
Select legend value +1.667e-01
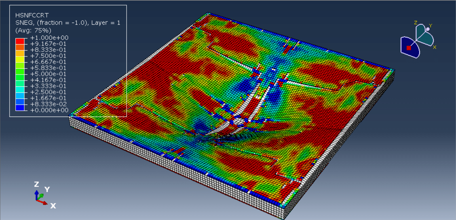coord(48,98)
